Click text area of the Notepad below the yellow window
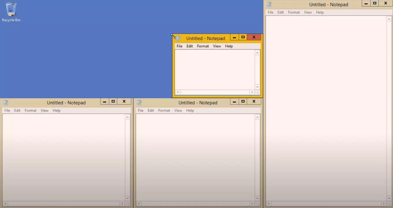393x208 pixels. 195,158
